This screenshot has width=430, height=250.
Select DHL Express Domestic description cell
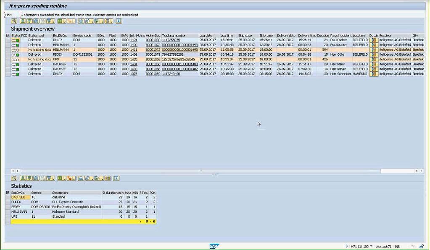[77, 202]
